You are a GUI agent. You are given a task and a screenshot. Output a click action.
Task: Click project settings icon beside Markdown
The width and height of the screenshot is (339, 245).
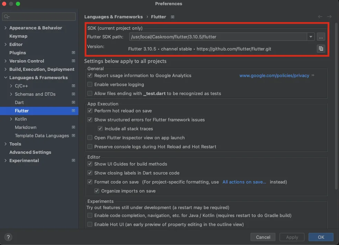coord(73,128)
